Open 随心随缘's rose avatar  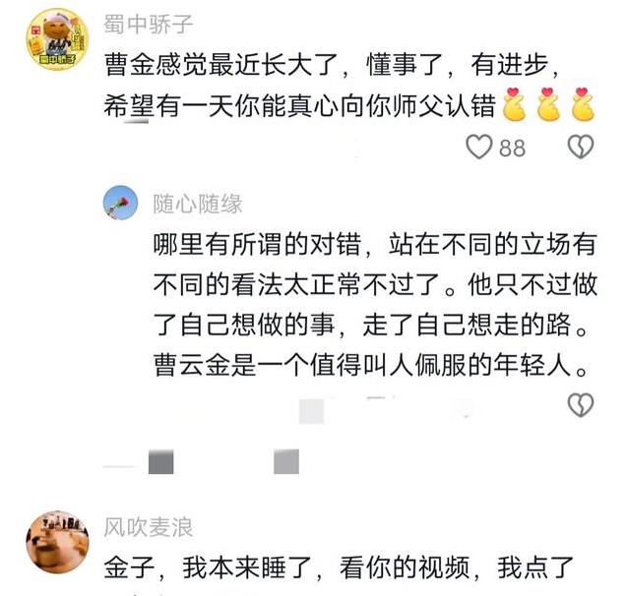pos(120,203)
